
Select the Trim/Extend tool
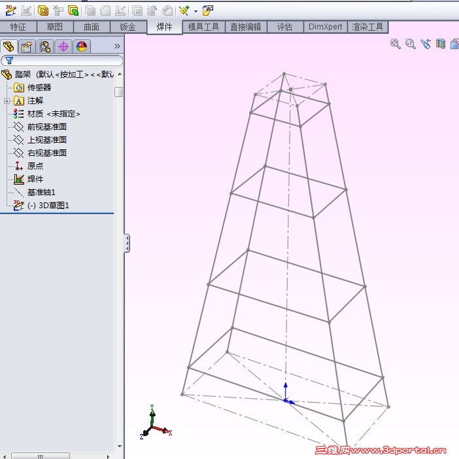pyautogui.click(x=58, y=11)
